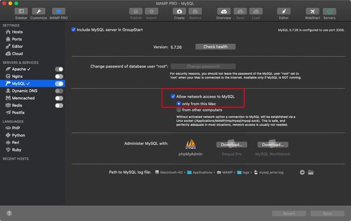Uncheck Include MySQL server in GroupStart
Image resolution: width=351 pixels, height=221 pixels.
pyautogui.click(x=73, y=30)
